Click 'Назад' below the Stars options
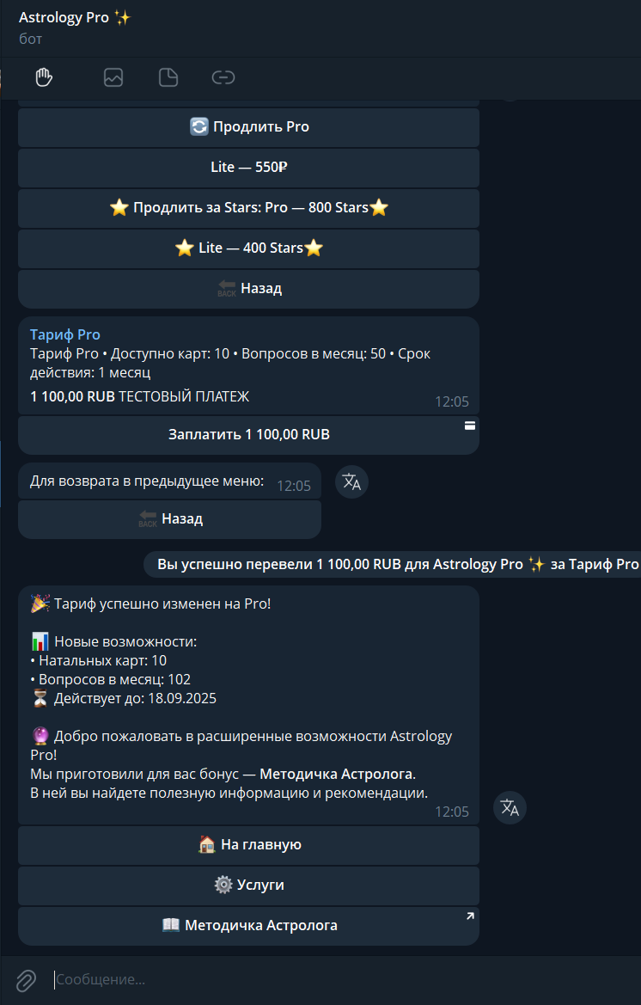 click(x=248, y=288)
